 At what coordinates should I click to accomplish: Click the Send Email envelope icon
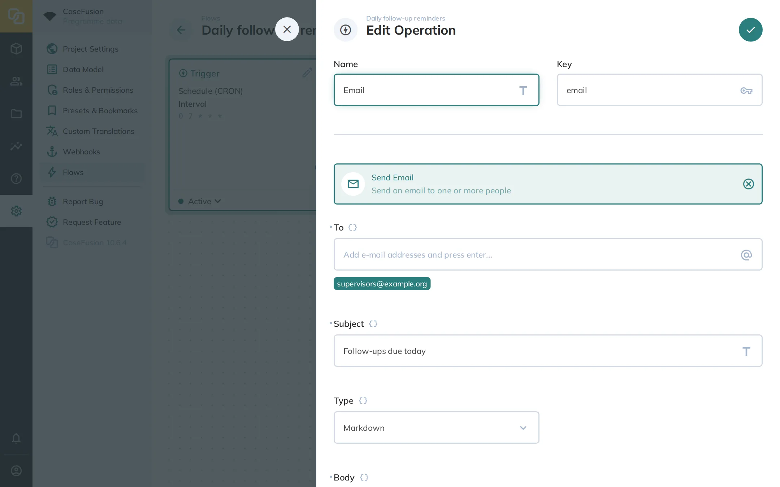(x=353, y=184)
